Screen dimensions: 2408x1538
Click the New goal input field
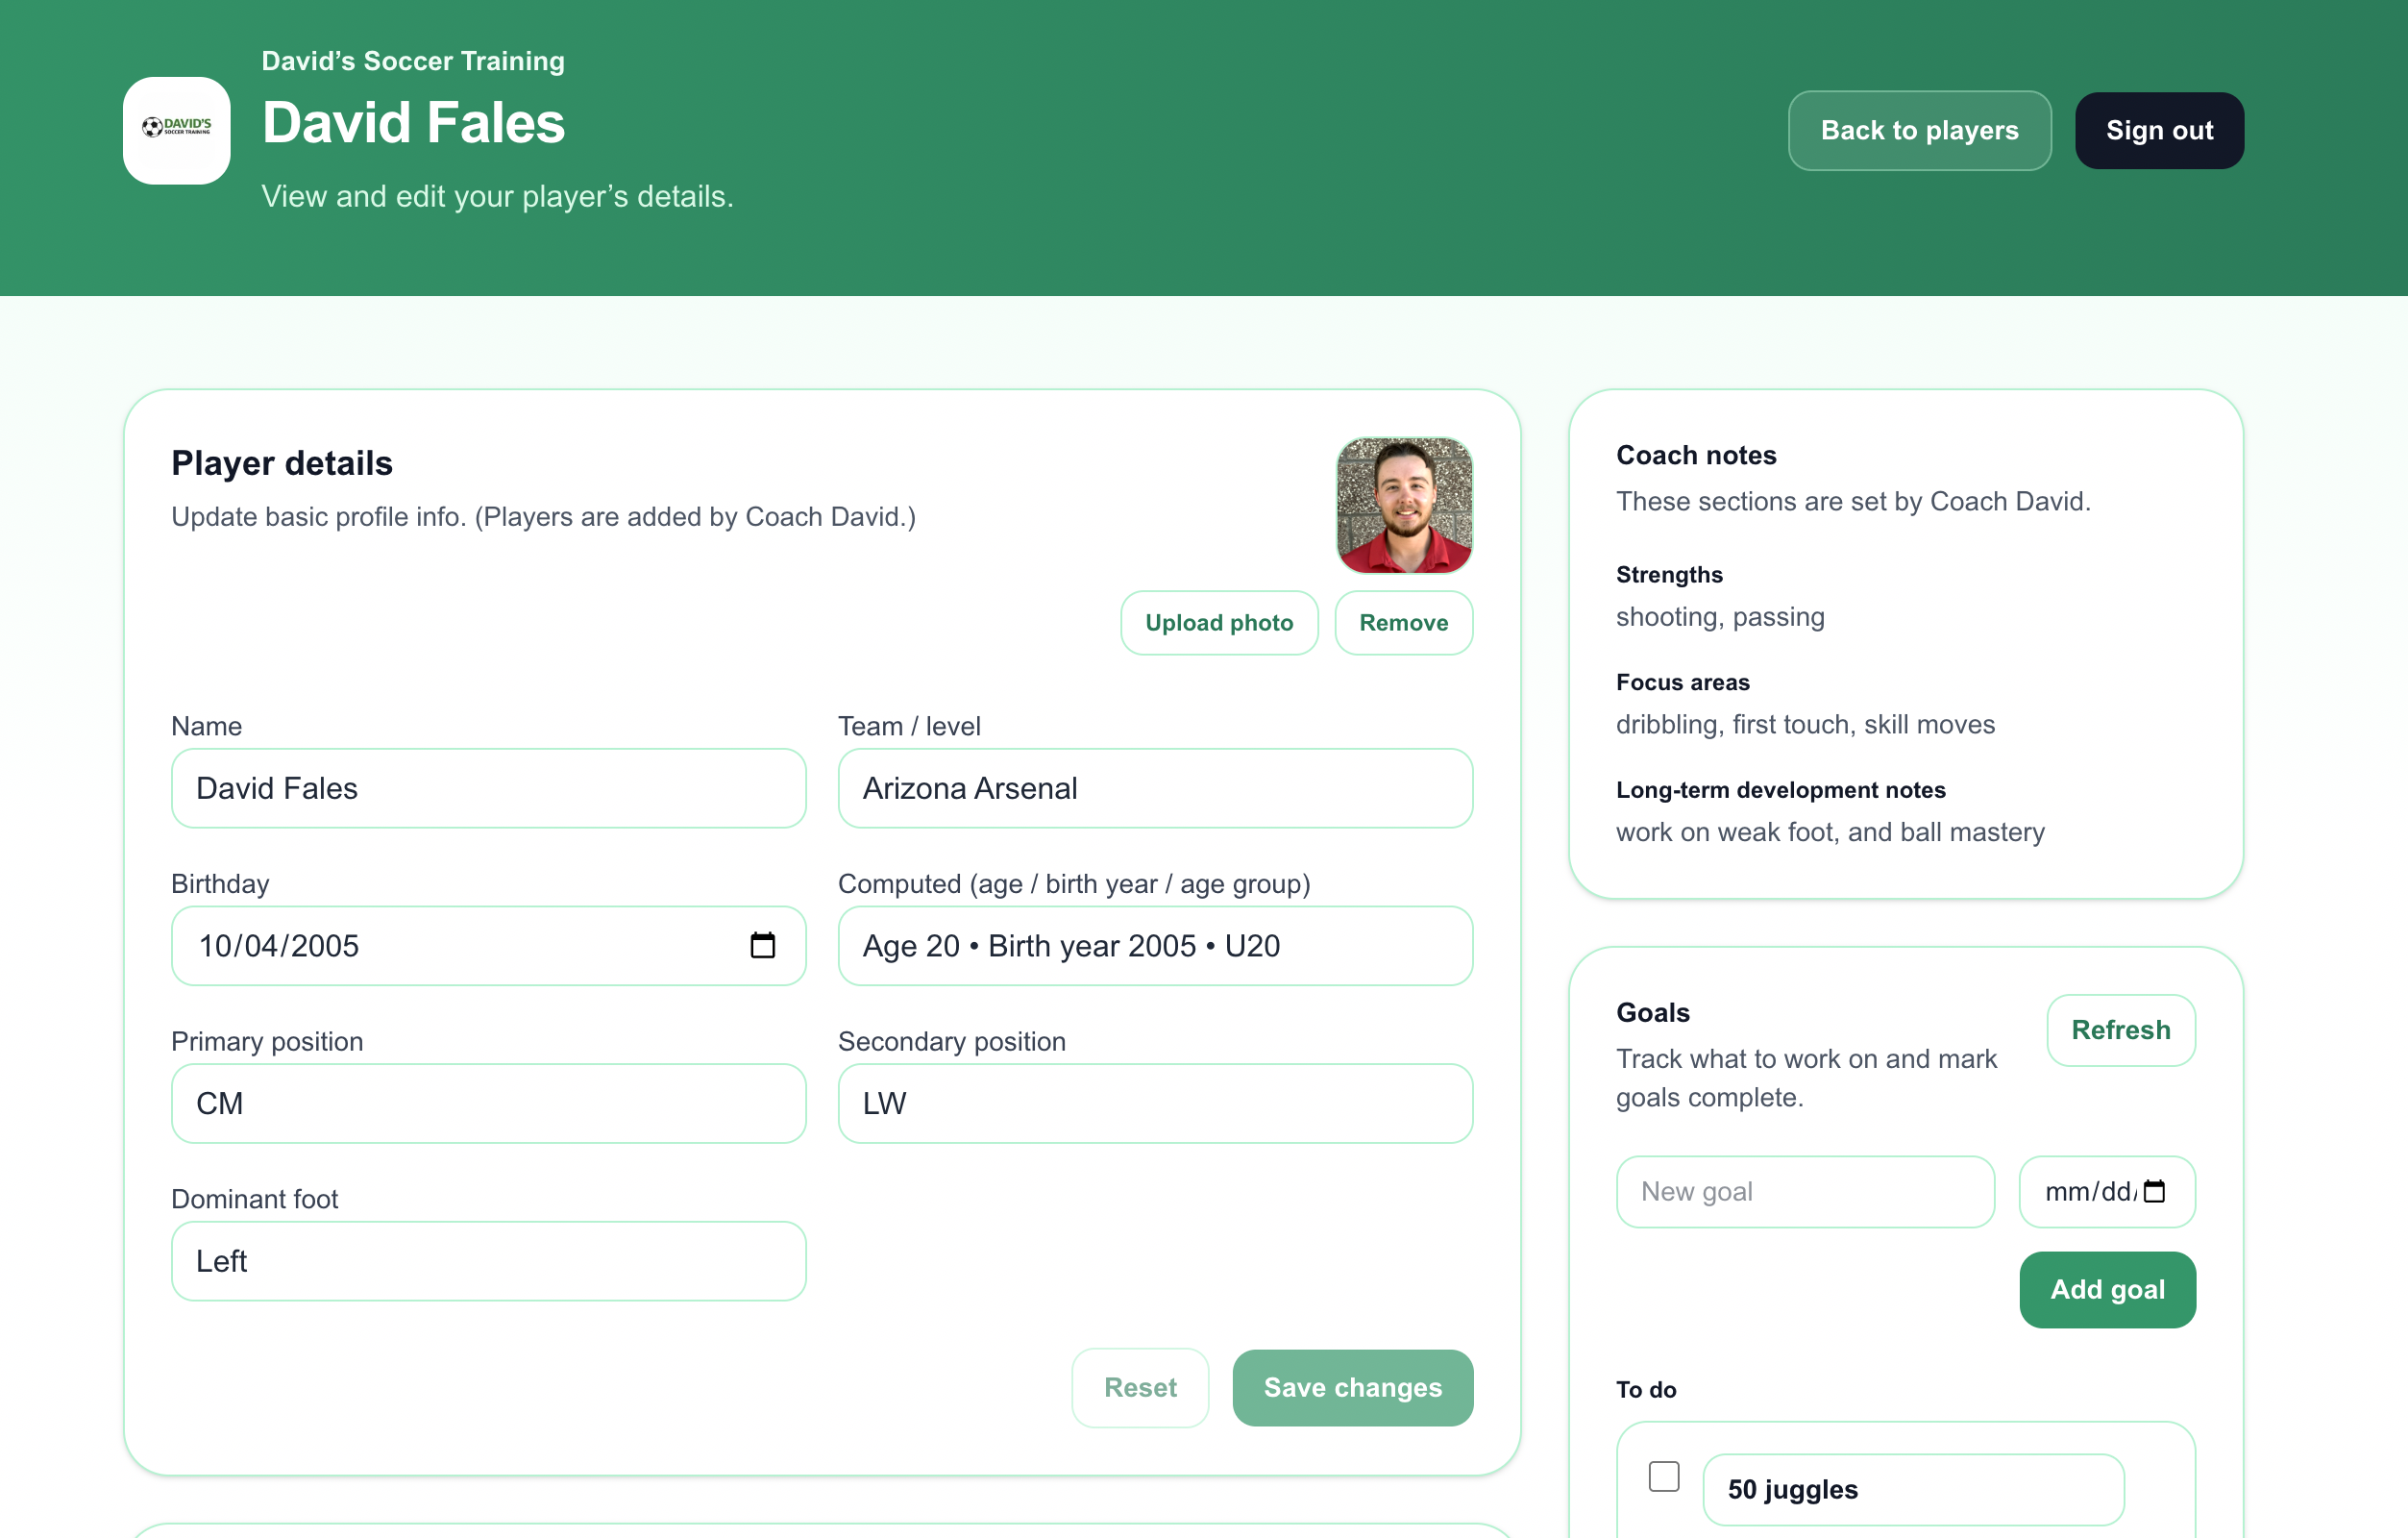coord(1804,1191)
